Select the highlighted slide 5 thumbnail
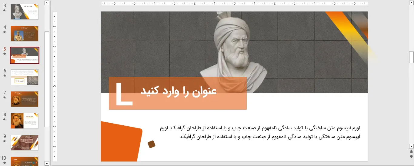This screenshot has height=166, width=414. pos(25,55)
